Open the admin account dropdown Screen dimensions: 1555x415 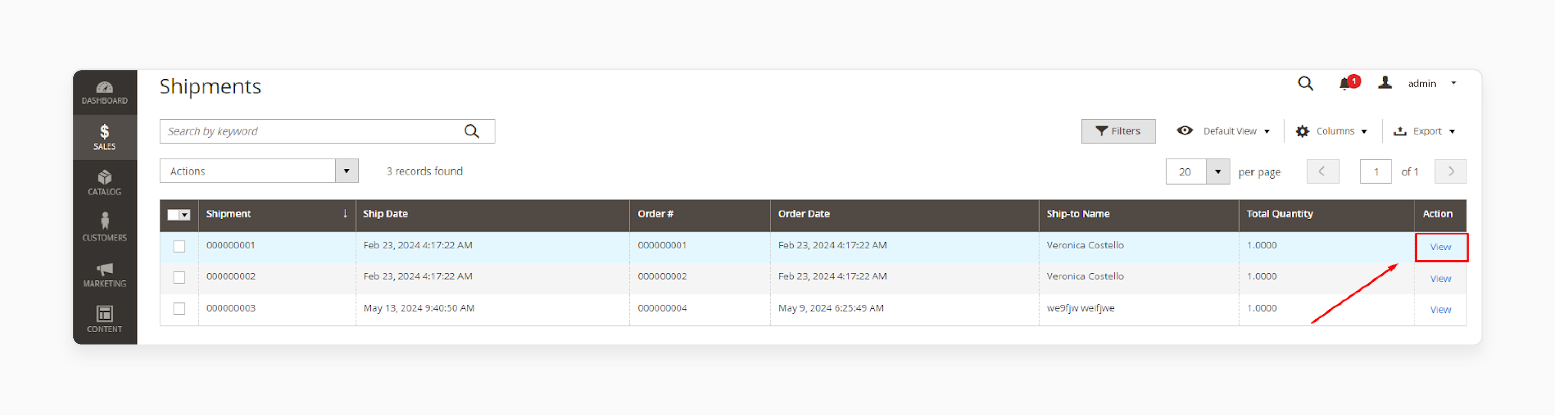pyautogui.click(x=1453, y=83)
